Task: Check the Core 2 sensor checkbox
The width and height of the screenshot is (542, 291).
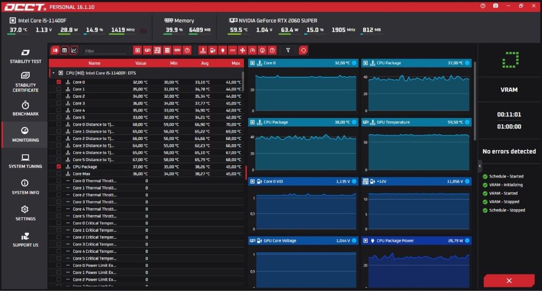Action: tap(59, 96)
